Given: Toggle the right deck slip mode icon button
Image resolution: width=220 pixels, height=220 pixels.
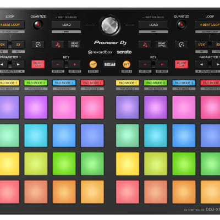Looking at the screenshot, I should (182, 45).
